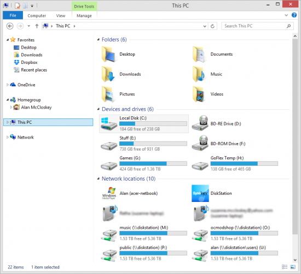Viewport: 301px width, 274px height.
Task: Switch to the Manage ribbon tab
Action: coord(84,16)
